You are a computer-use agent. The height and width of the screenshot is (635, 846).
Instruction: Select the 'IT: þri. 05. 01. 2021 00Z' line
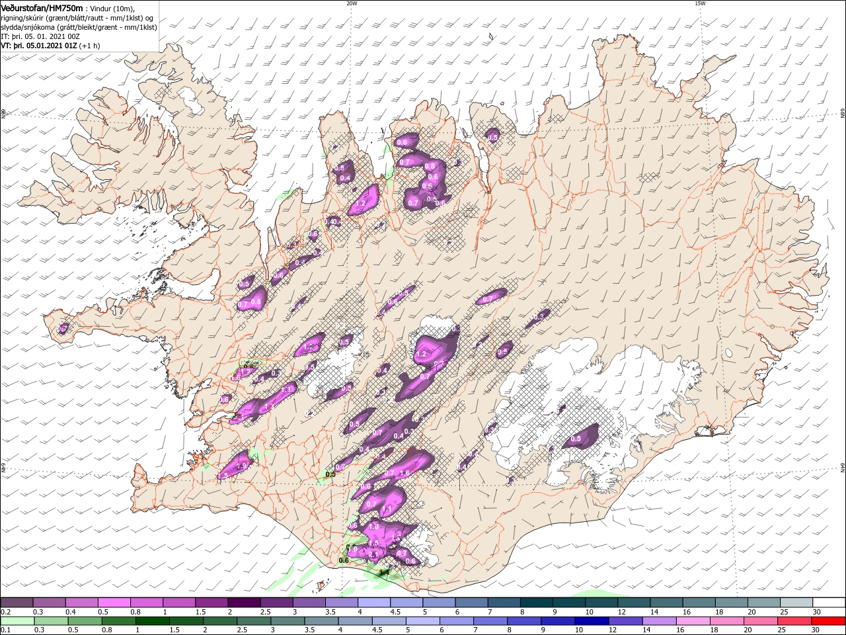(x=41, y=36)
